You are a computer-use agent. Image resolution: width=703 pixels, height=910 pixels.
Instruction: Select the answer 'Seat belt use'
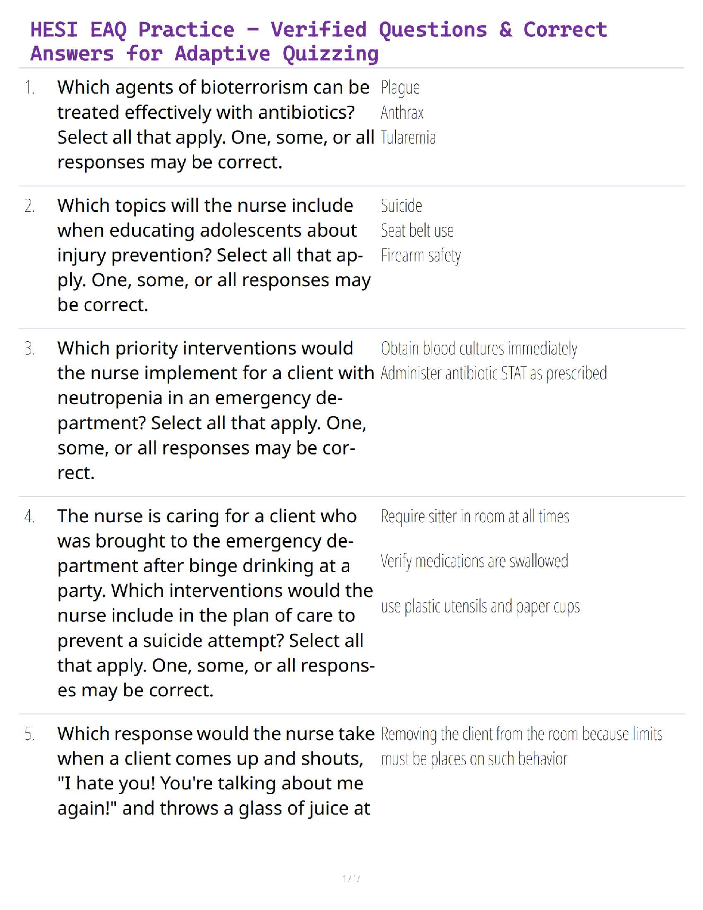point(417,231)
